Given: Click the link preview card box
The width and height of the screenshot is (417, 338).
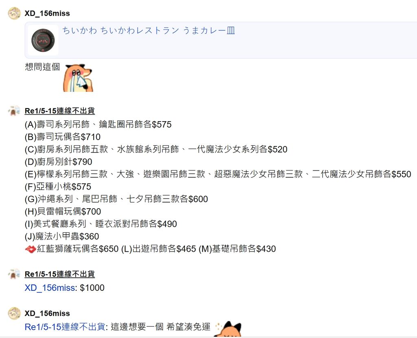Looking at the screenshot, I should click(221, 40).
